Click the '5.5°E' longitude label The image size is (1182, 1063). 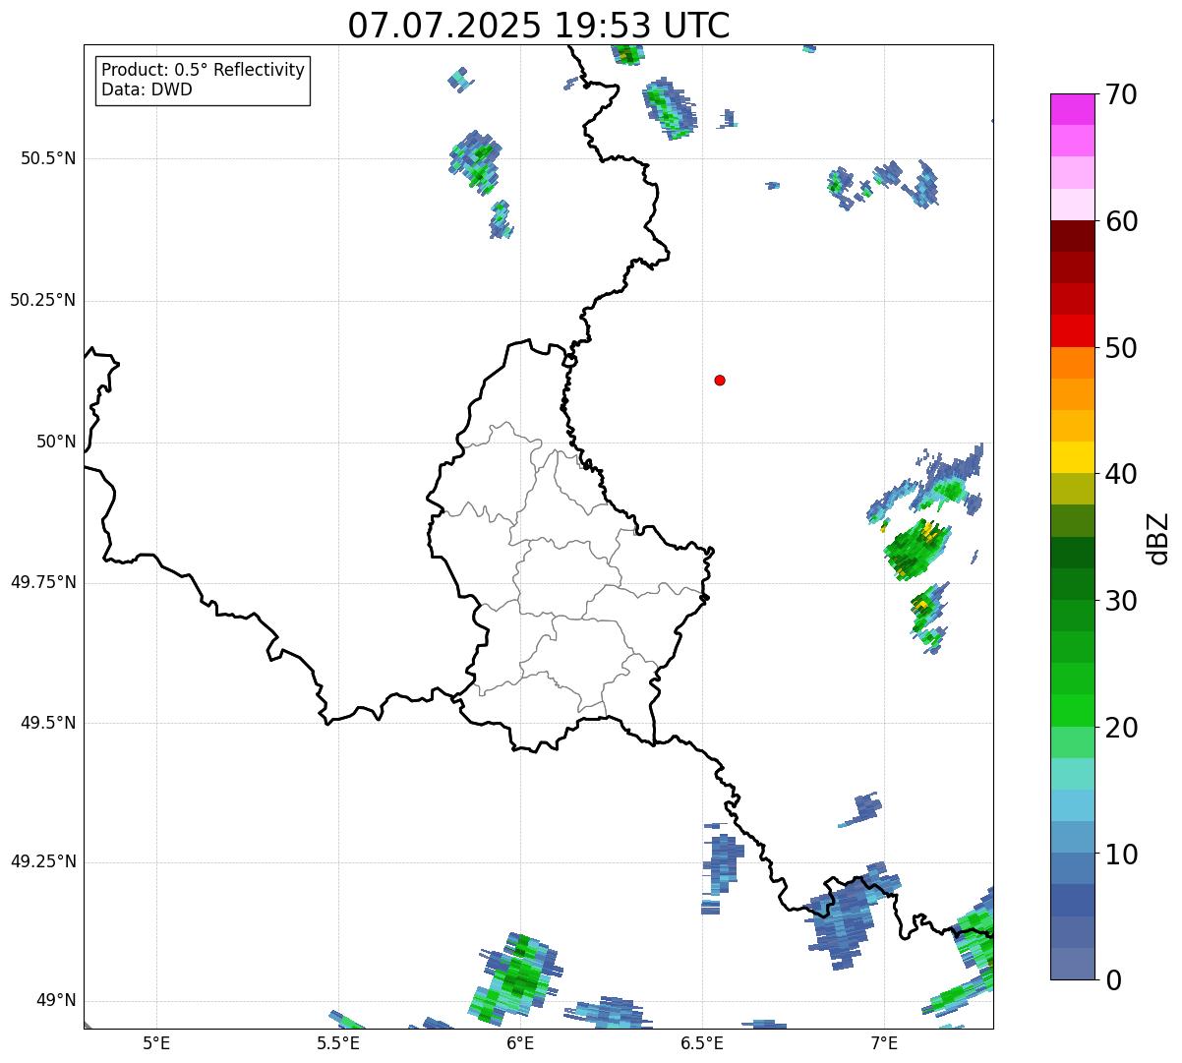coord(338,1042)
